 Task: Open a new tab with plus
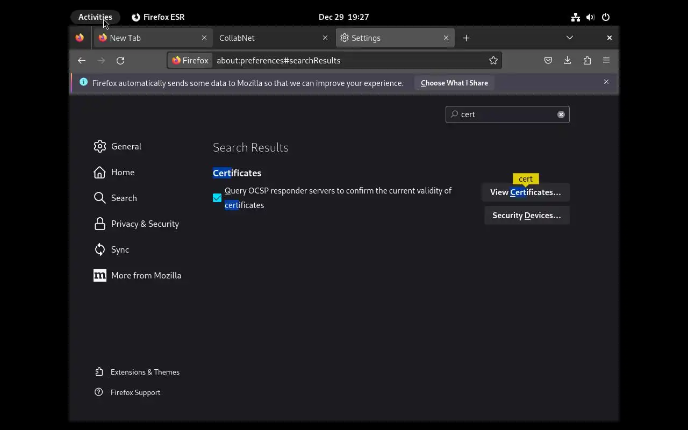466,38
